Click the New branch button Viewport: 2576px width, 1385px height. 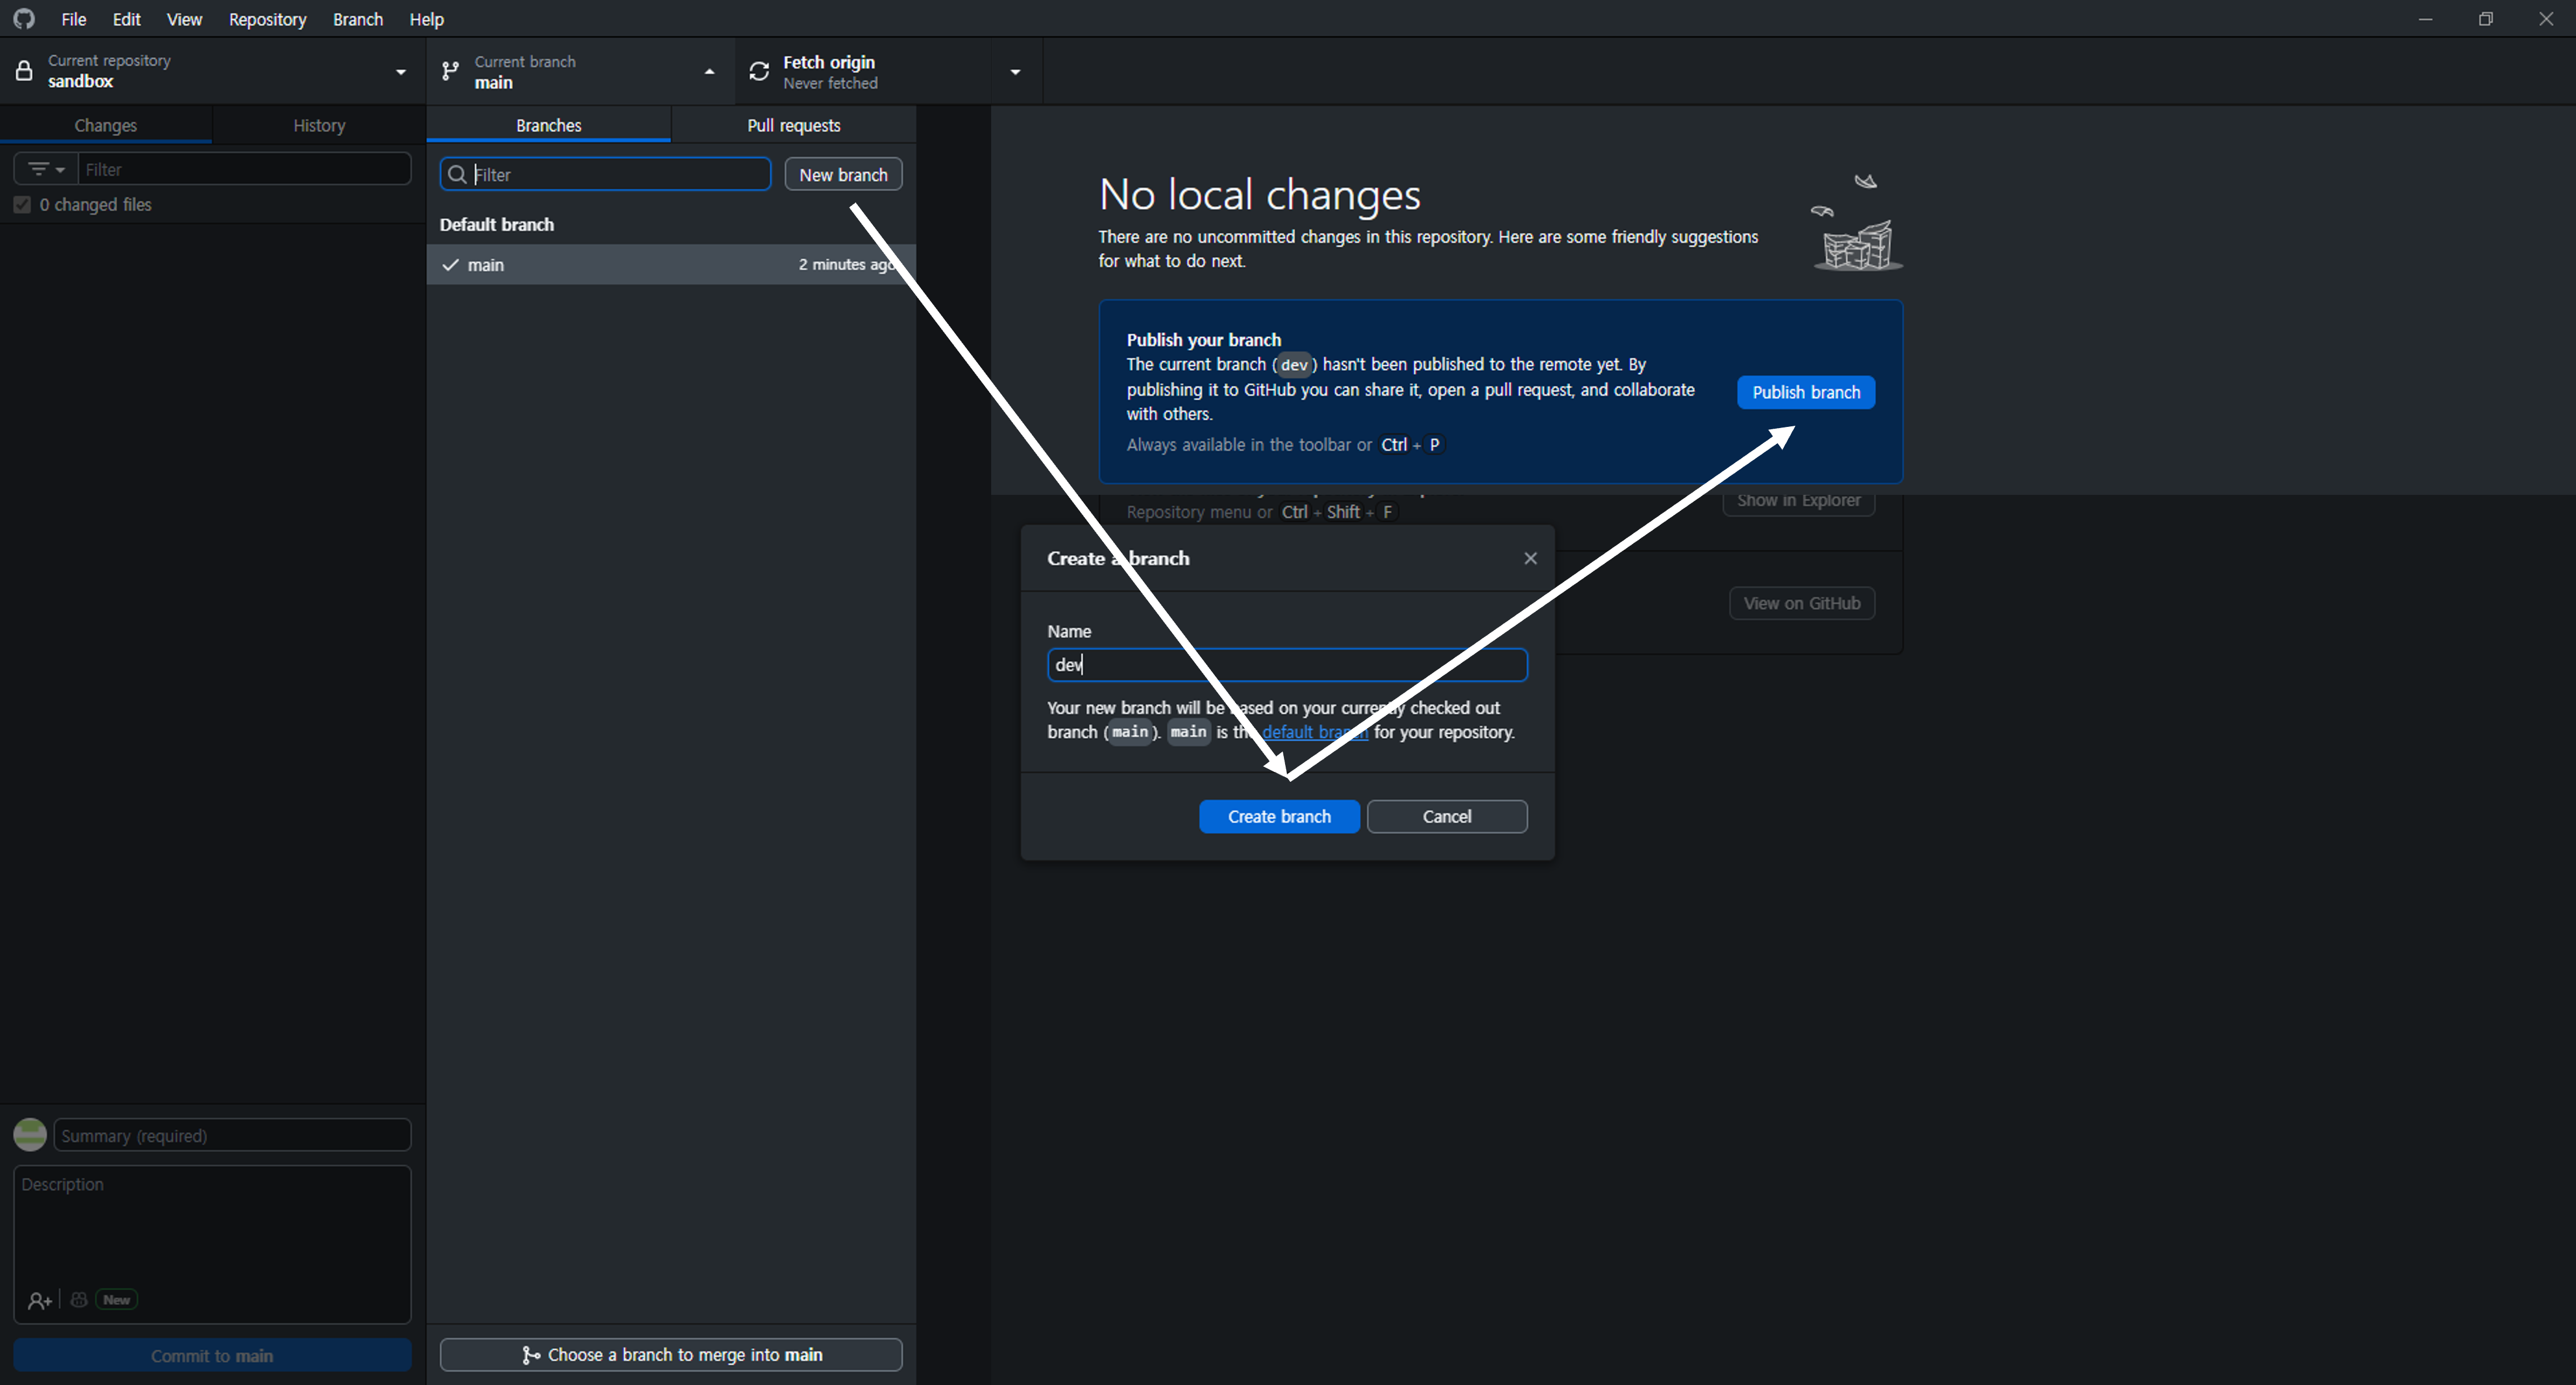(x=843, y=174)
